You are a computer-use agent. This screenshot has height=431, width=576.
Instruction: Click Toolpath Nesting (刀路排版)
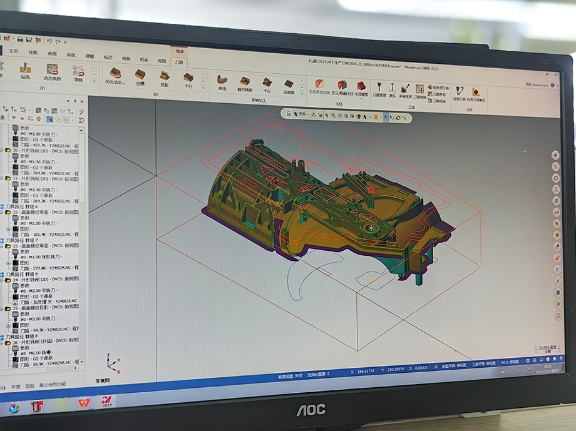click(x=437, y=101)
